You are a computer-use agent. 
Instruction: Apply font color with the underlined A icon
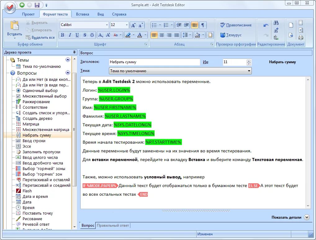(x=140, y=35)
